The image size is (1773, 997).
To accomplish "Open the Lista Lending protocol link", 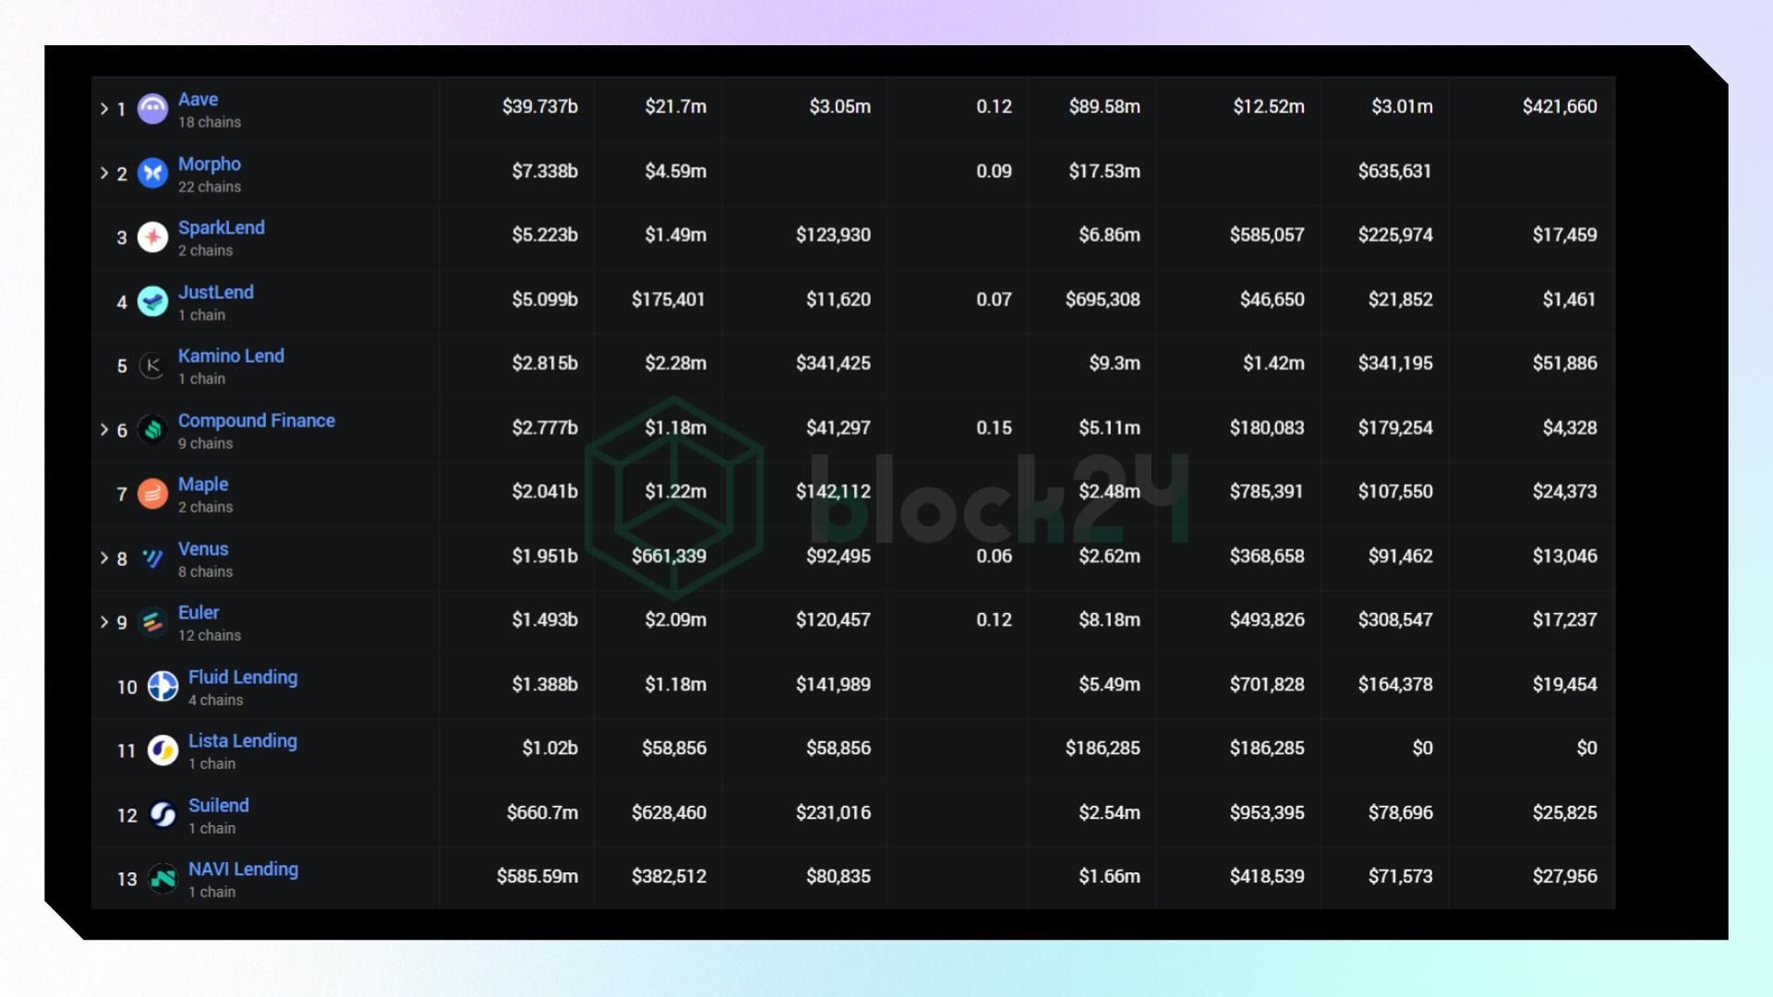I will (243, 741).
